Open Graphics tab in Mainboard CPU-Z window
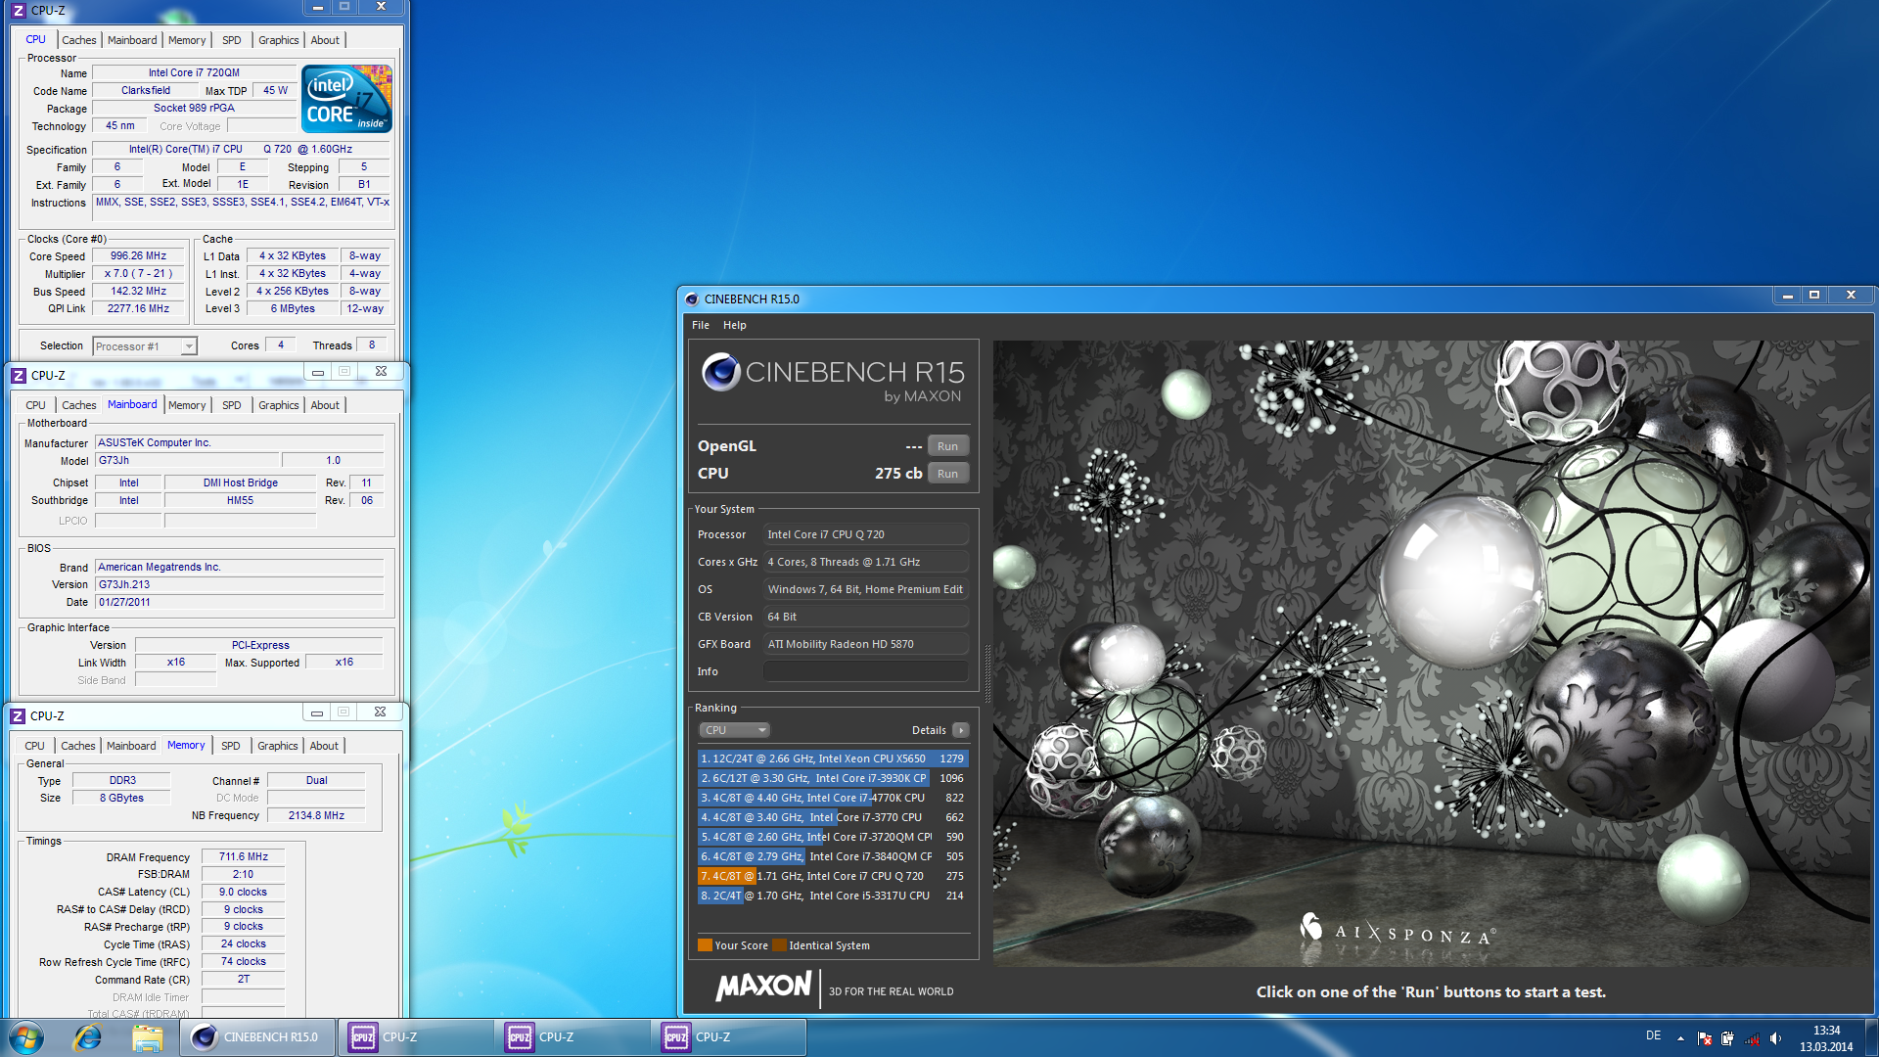The width and height of the screenshot is (1879, 1057). [279, 405]
